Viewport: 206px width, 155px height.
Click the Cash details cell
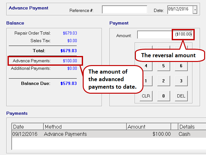coord(184,134)
